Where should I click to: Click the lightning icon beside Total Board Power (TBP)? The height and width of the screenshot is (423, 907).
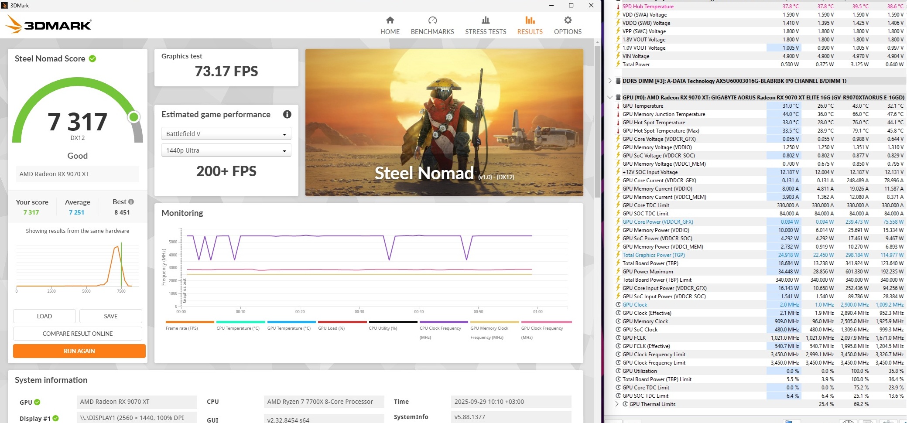point(618,263)
